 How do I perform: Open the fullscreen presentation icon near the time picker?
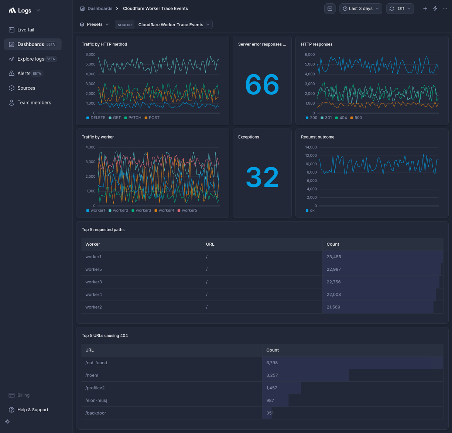(330, 8)
